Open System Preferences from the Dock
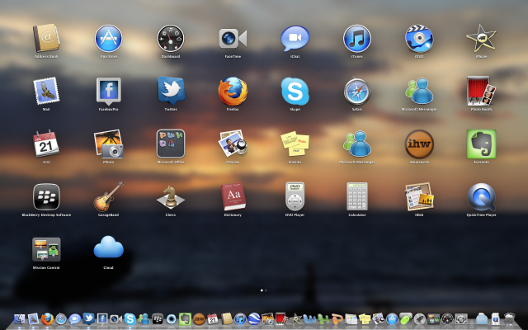This screenshot has width=528, height=330. pos(461,318)
